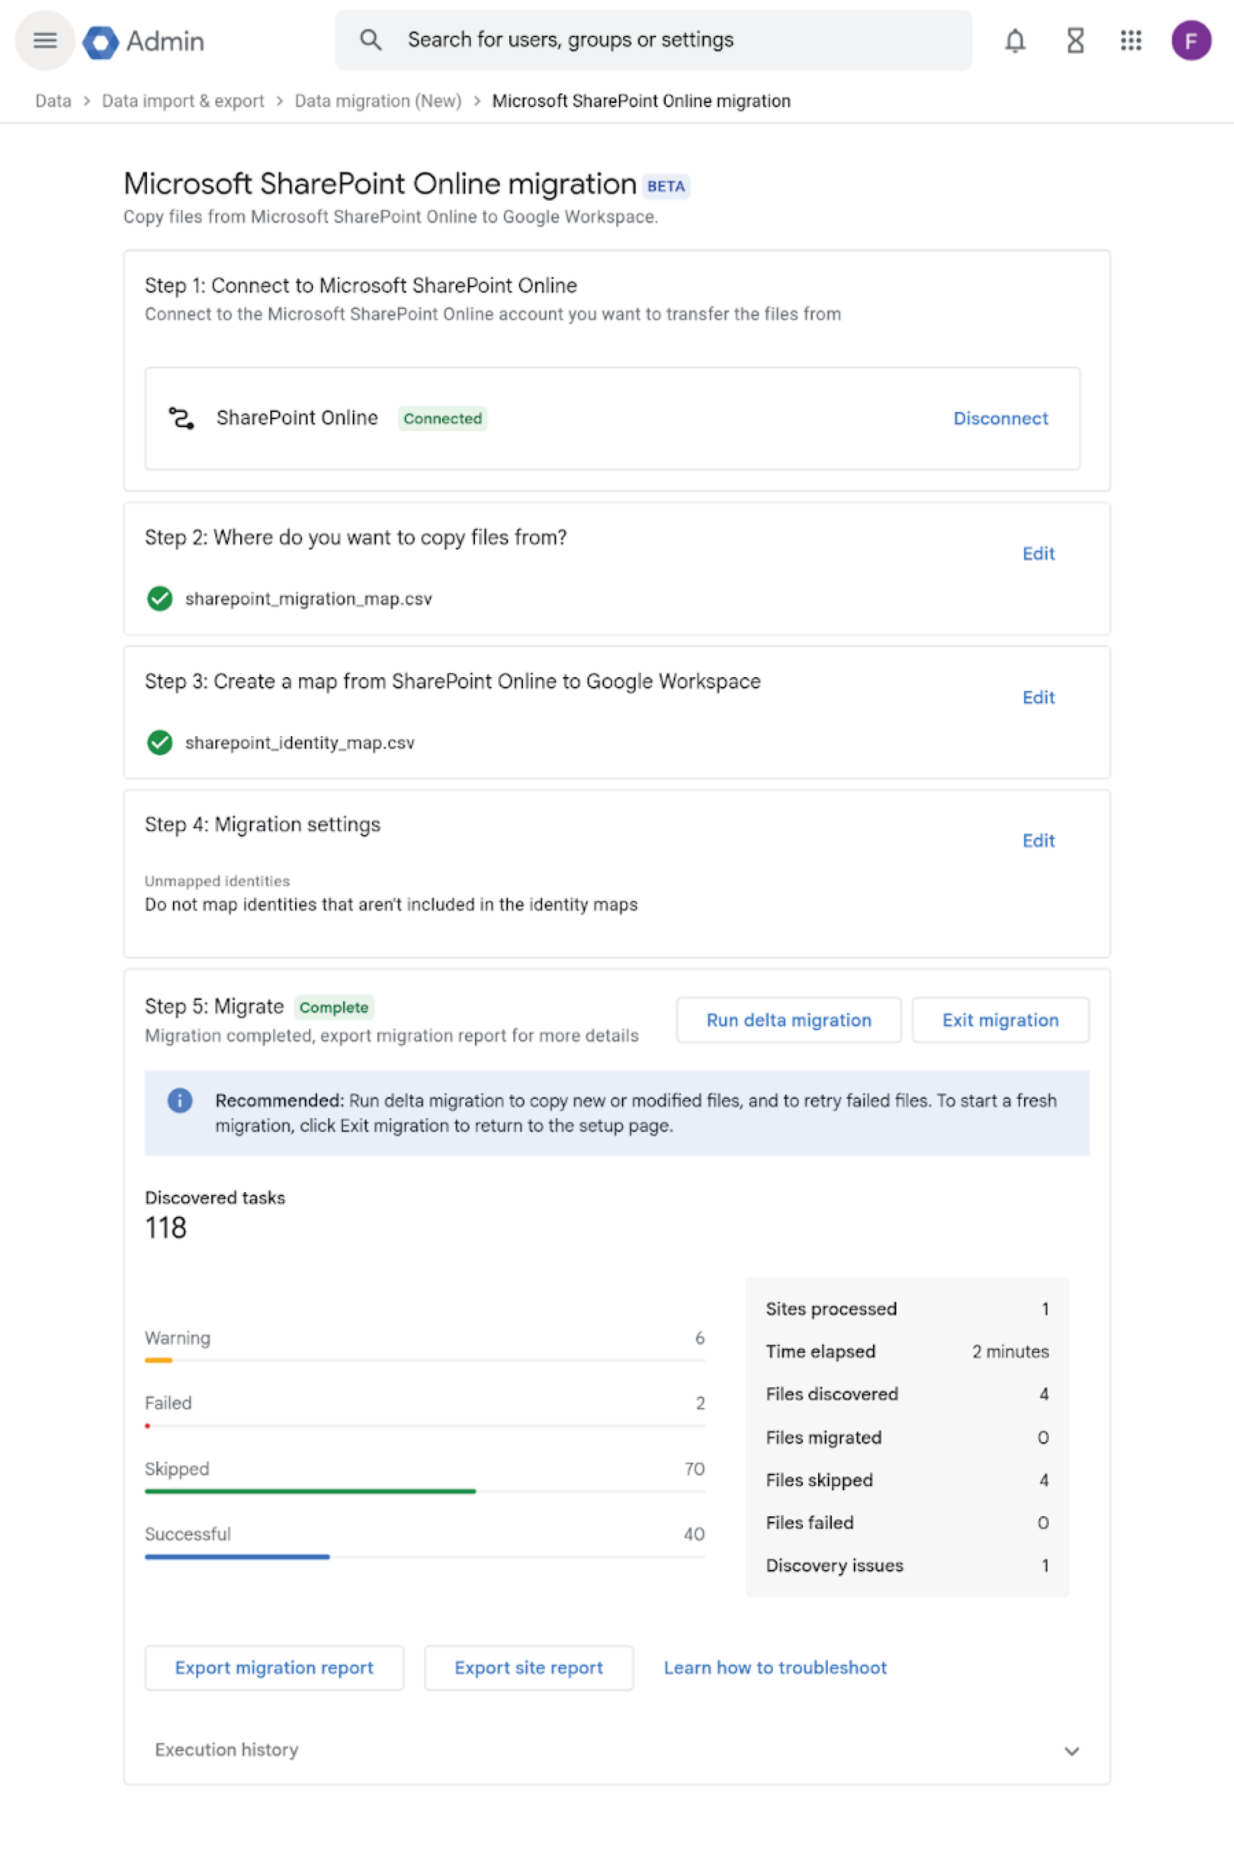Screen dimensions: 1234x1870
Task: Click the Skipped progress bar
Action: [x=425, y=1491]
